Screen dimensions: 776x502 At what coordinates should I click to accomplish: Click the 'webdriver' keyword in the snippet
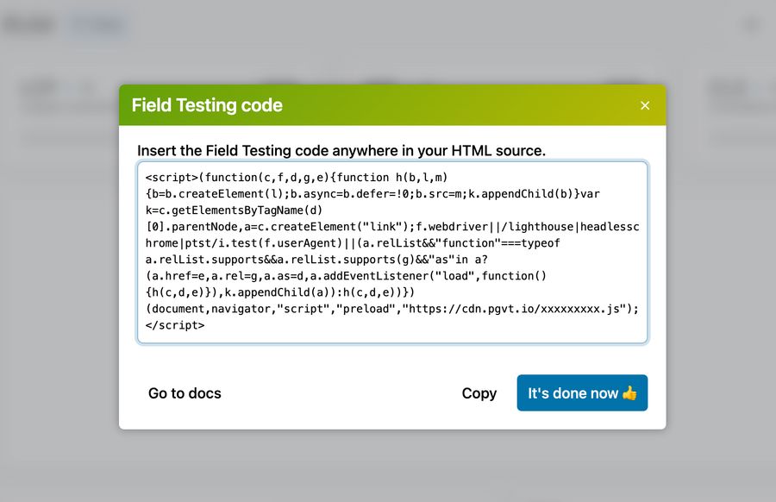tap(459, 226)
